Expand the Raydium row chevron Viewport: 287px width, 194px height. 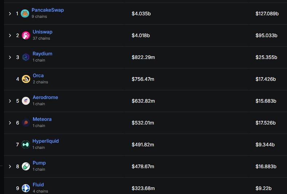[10, 57]
